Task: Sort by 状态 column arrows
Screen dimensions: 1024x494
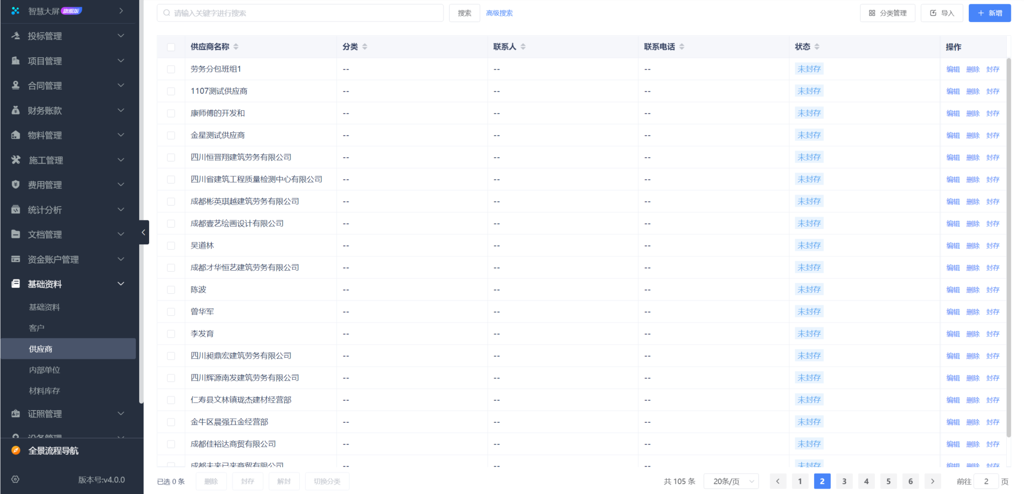Action: 817,47
